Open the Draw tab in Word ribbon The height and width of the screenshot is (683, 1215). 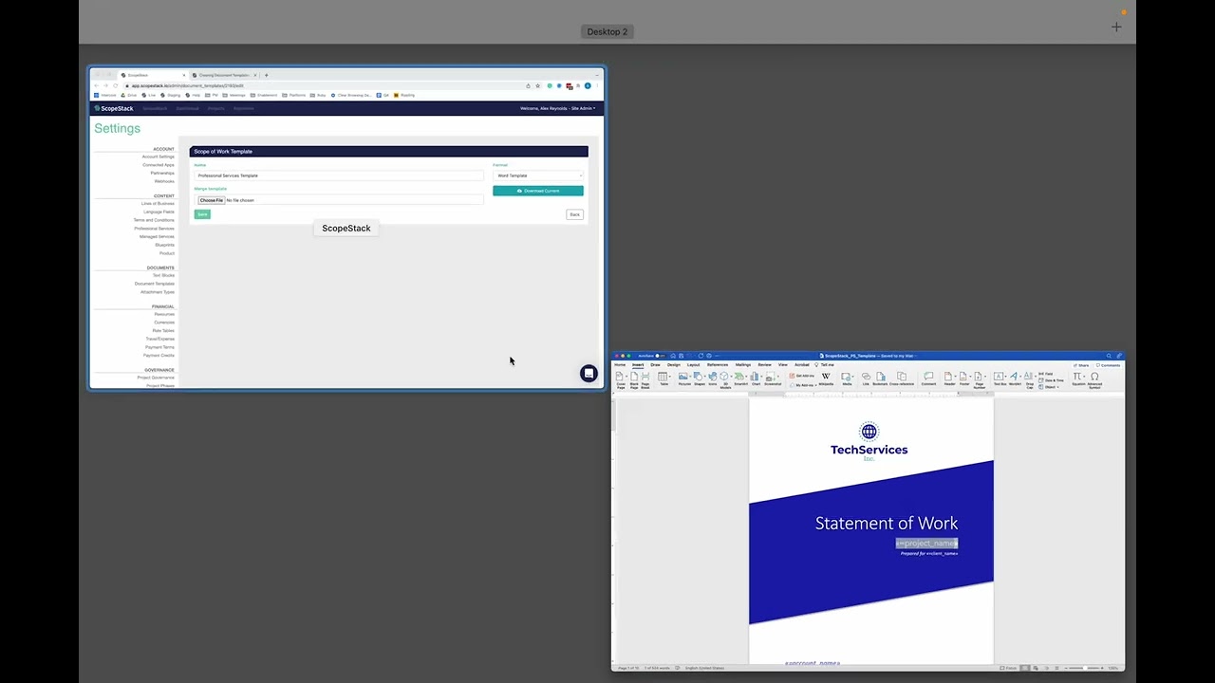coord(655,364)
